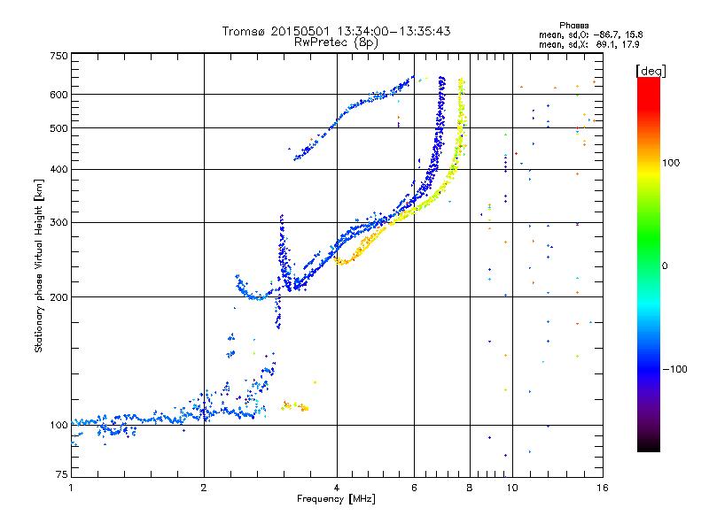Click the x-axis tick label '8'
The width and height of the screenshot is (709, 531).
pyautogui.click(x=470, y=488)
